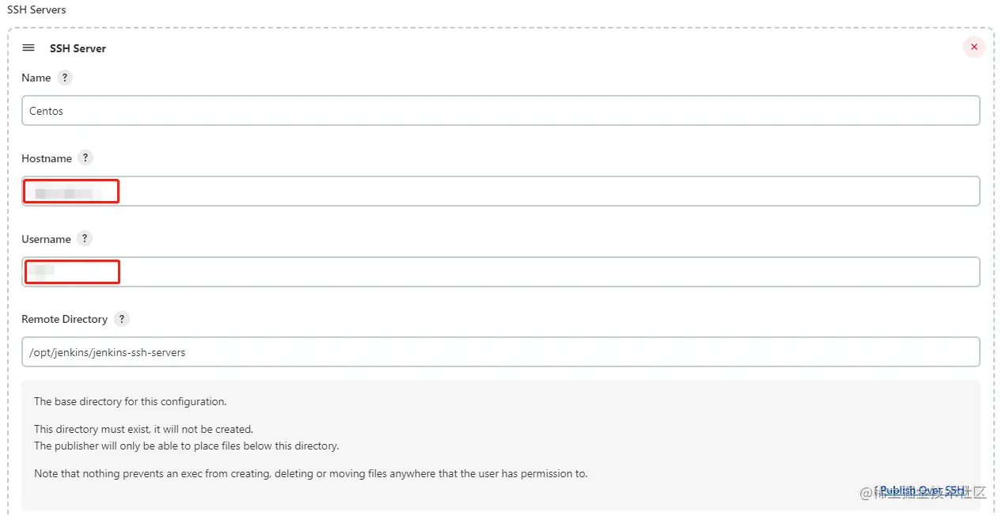Open the Publish Over SSH link
1002x516 pixels.
click(922, 491)
